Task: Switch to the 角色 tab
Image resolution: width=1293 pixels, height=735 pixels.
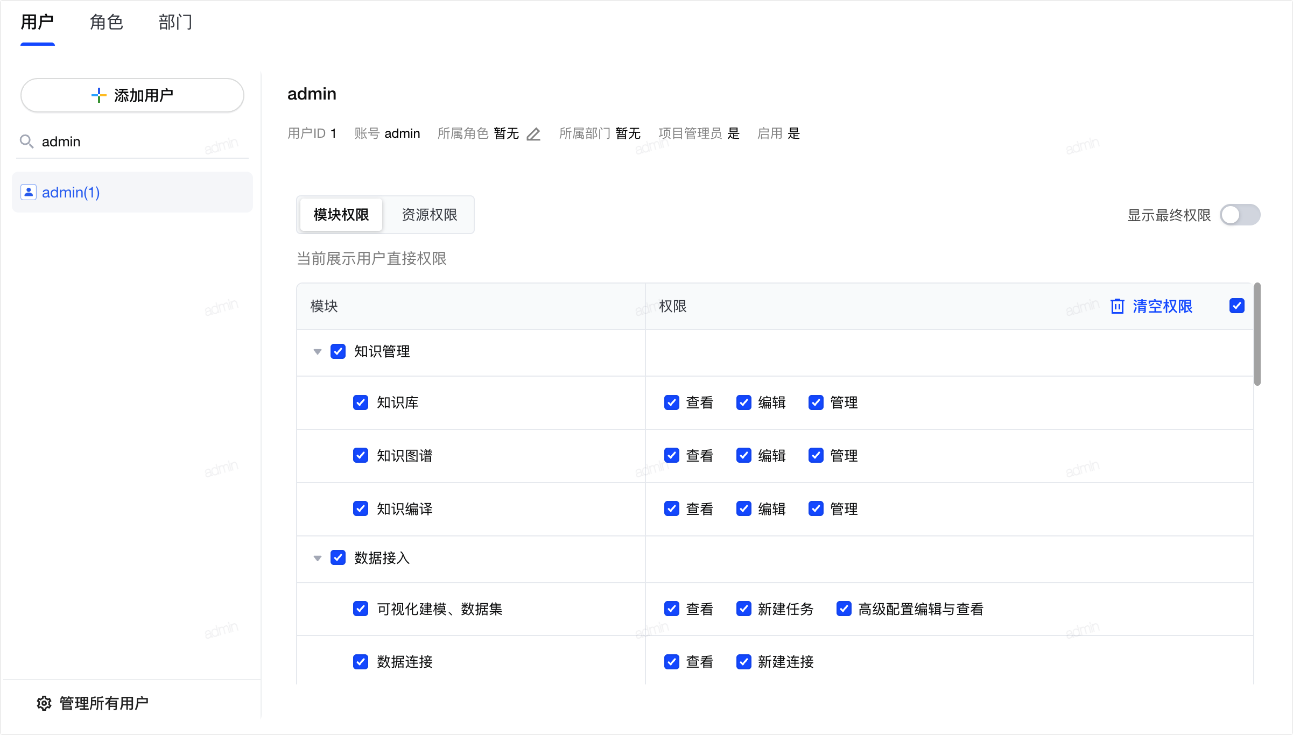Action: coord(107,22)
